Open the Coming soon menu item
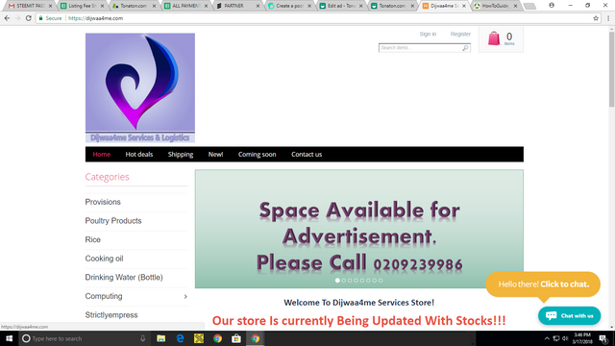This screenshot has width=615, height=346. click(257, 154)
